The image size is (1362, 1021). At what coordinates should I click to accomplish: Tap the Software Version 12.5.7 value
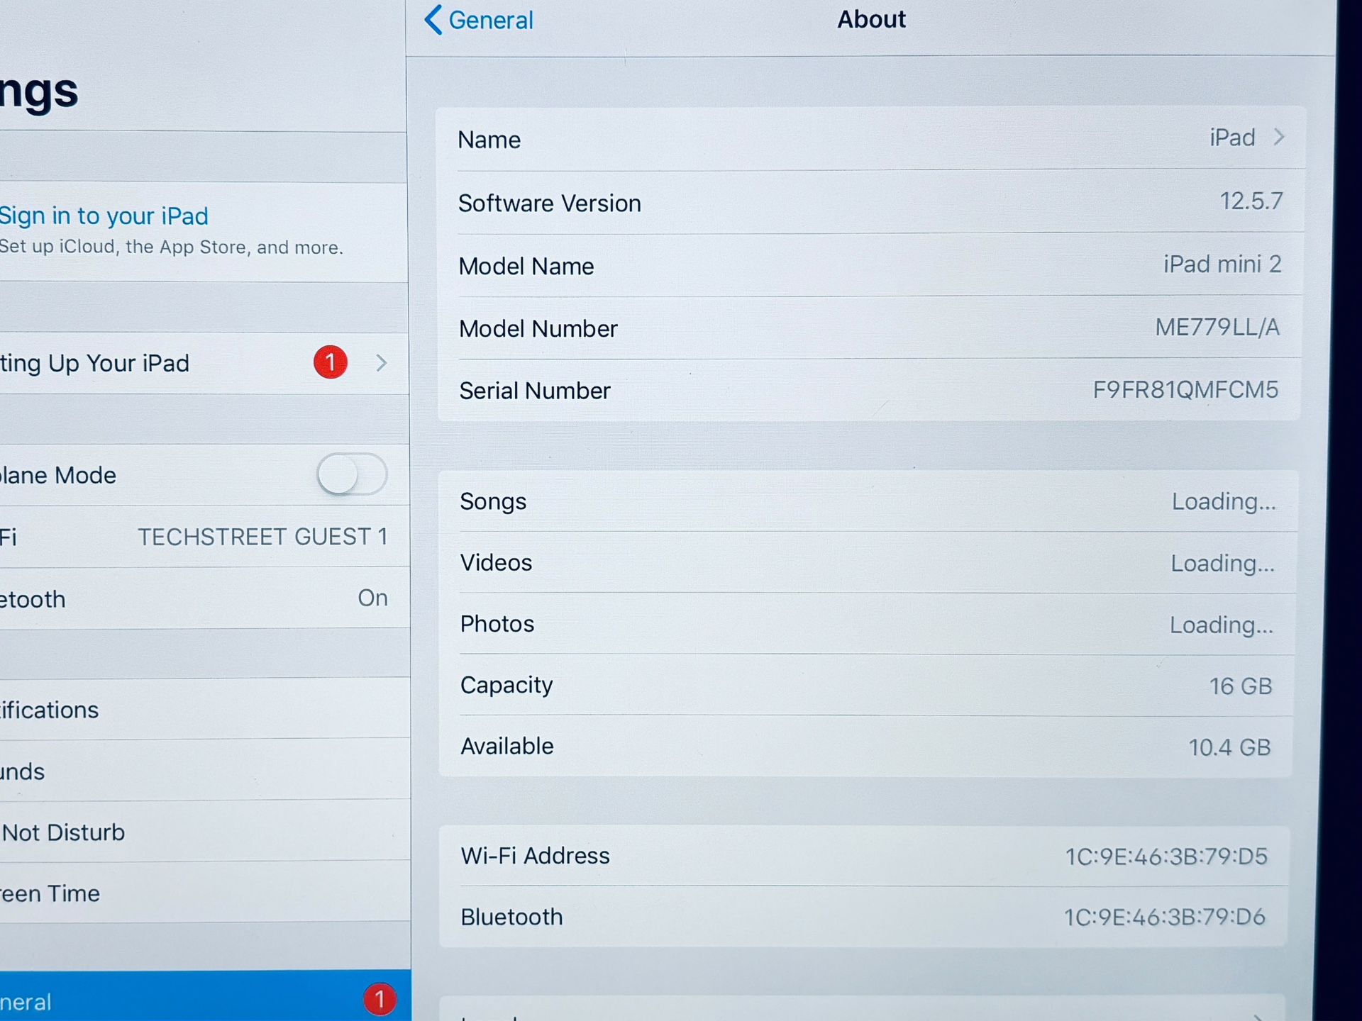coord(1251,201)
